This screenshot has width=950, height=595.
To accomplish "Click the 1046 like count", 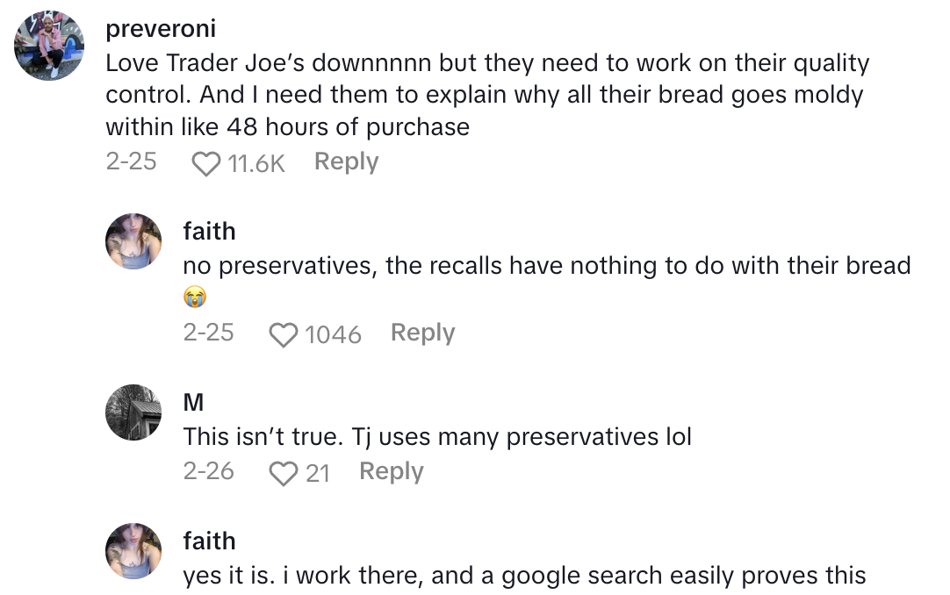I will tap(333, 334).
